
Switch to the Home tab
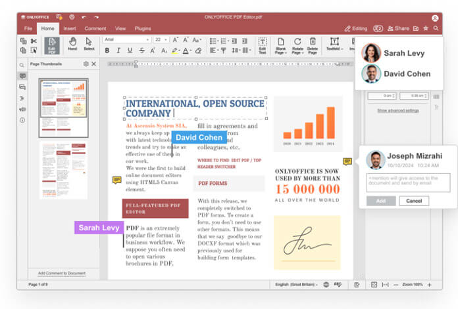(47, 29)
